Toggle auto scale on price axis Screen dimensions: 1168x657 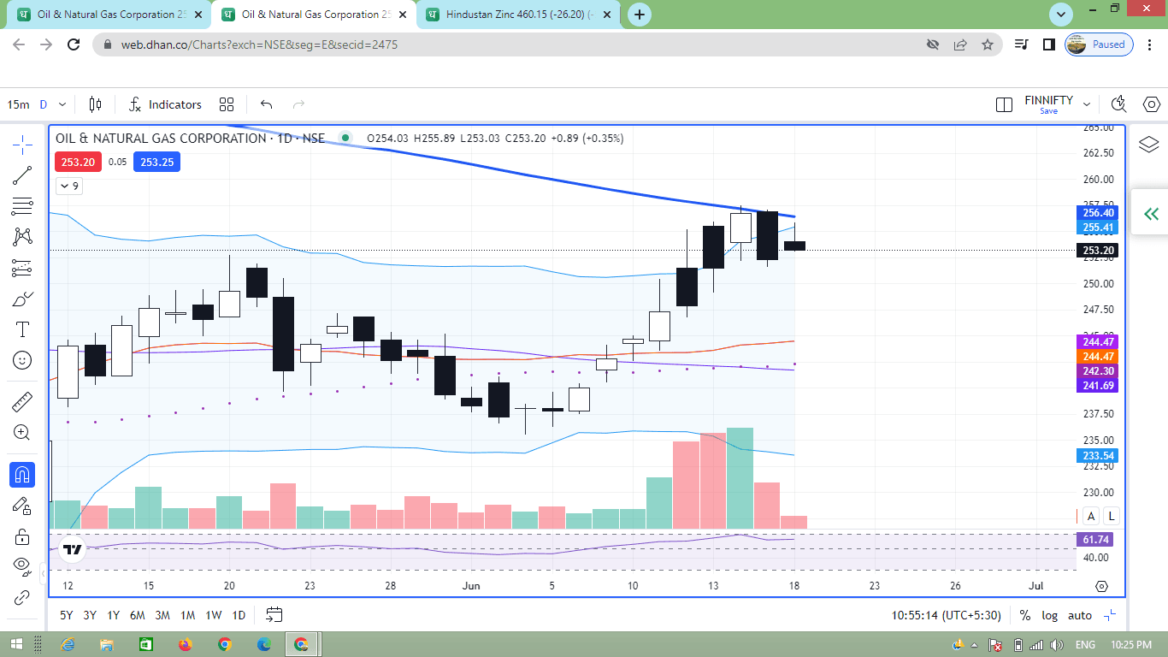1080,615
